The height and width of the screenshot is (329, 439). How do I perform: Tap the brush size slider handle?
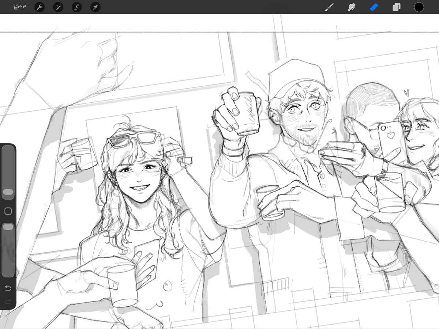tap(8, 192)
